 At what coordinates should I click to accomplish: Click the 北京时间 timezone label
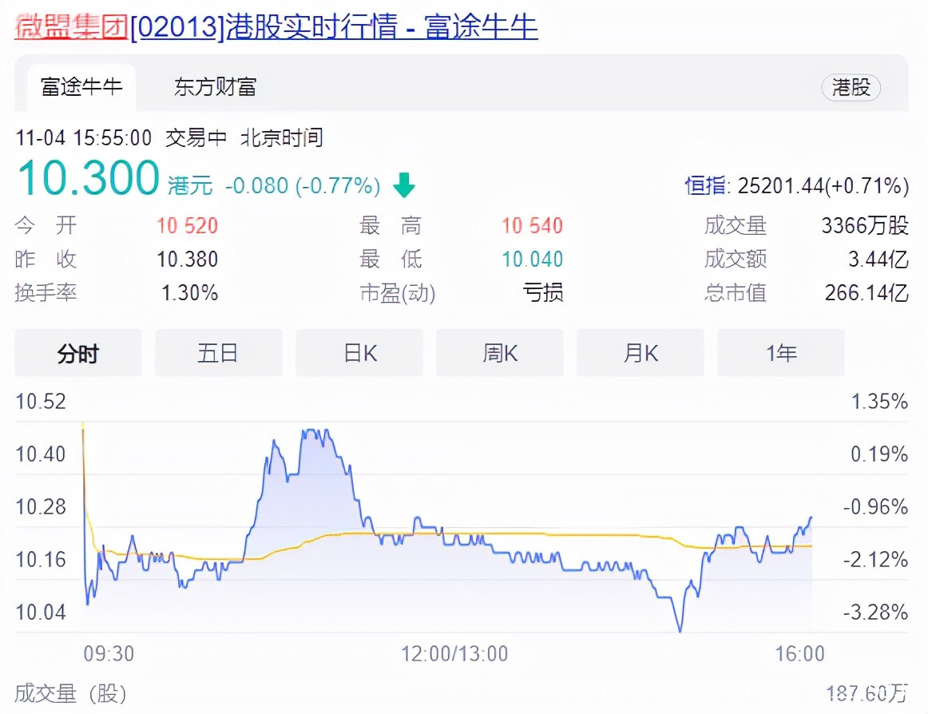coord(282,138)
